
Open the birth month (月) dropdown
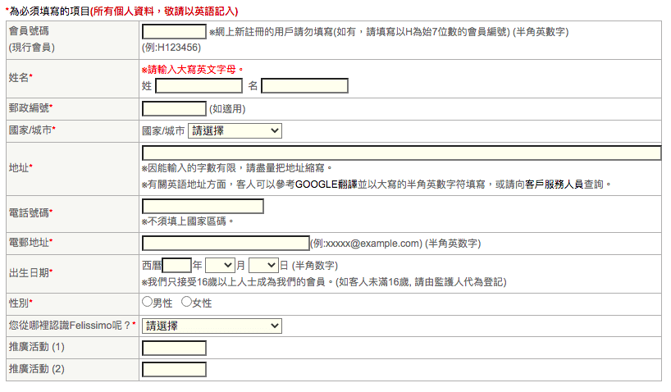[221, 266]
